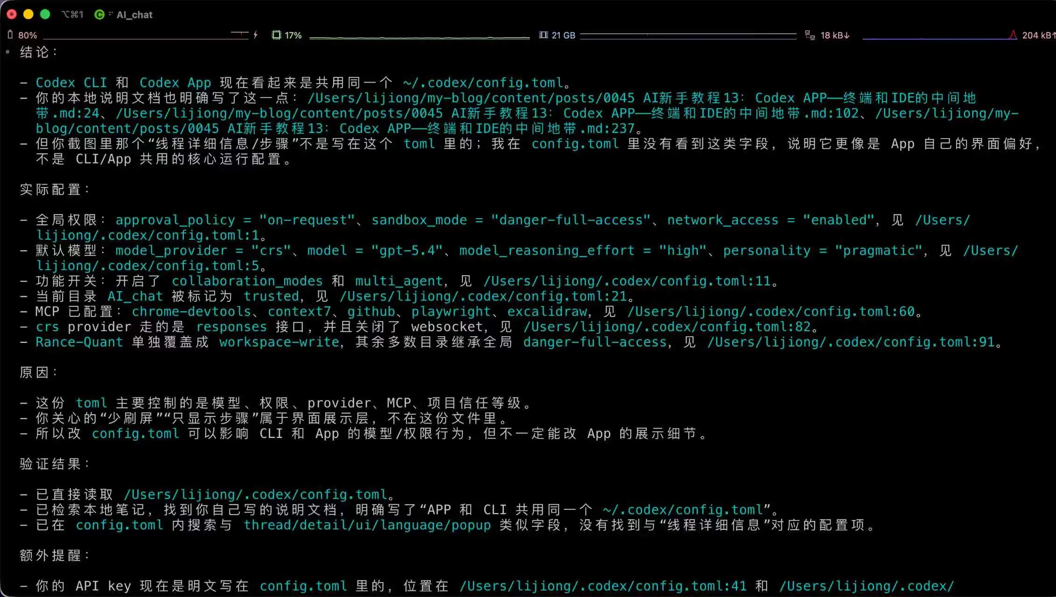Screen dimensions: 1056x597
Task: Click the green fullscreen window button
Action: 45,14
